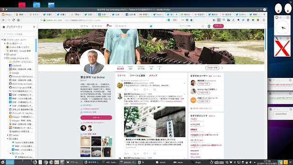Screen dimensions: 293x165
Task: Select the ツイートと返信 tab
Action: (137, 76)
